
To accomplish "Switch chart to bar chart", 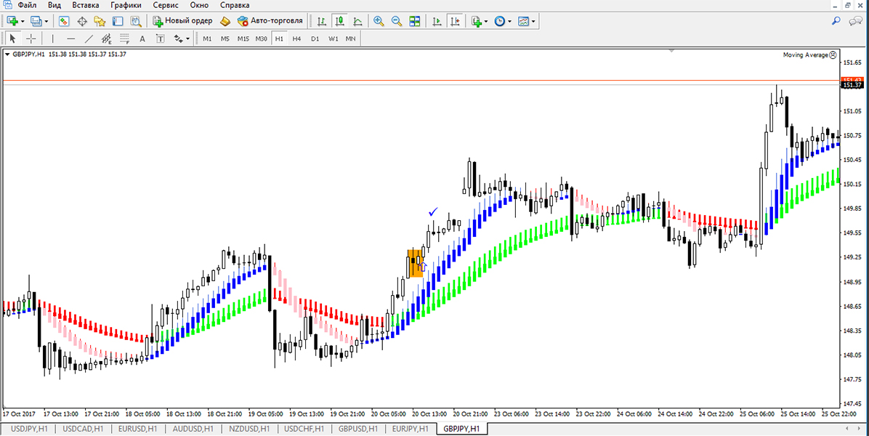I will pyautogui.click(x=322, y=21).
